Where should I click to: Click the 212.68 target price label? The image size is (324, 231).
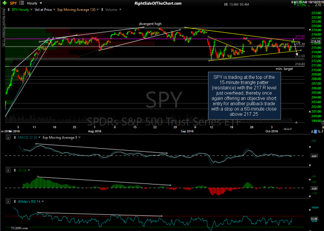coord(300,56)
